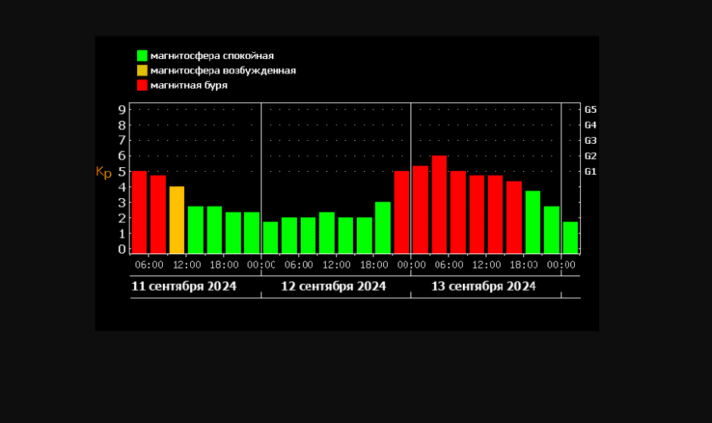Click the "12 сентября 2024" date label
The height and width of the screenshot is (423, 712).
[x=333, y=287]
